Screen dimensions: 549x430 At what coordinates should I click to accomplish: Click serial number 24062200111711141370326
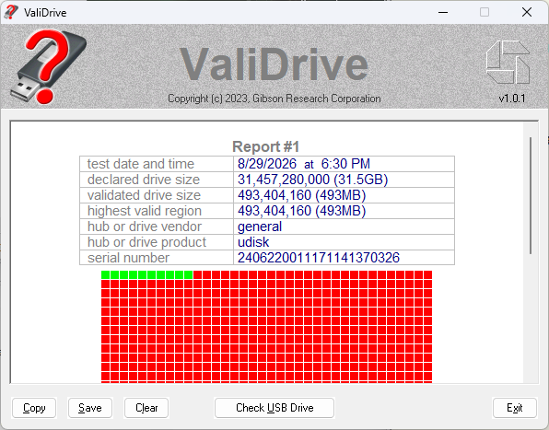(x=319, y=258)
